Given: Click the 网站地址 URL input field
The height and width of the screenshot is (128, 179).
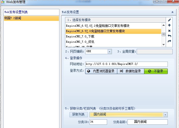Looking at the screenshot, I should [x=126, y=64].
